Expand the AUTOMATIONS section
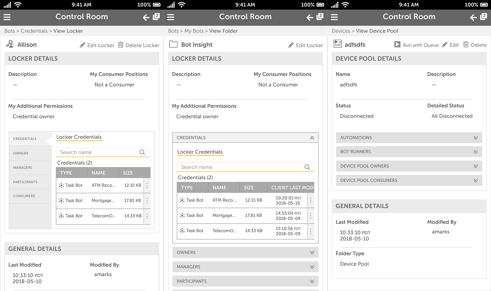 [x=476, y=138]
